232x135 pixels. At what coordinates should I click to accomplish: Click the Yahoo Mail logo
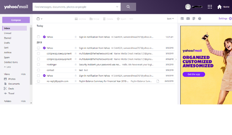16,7
